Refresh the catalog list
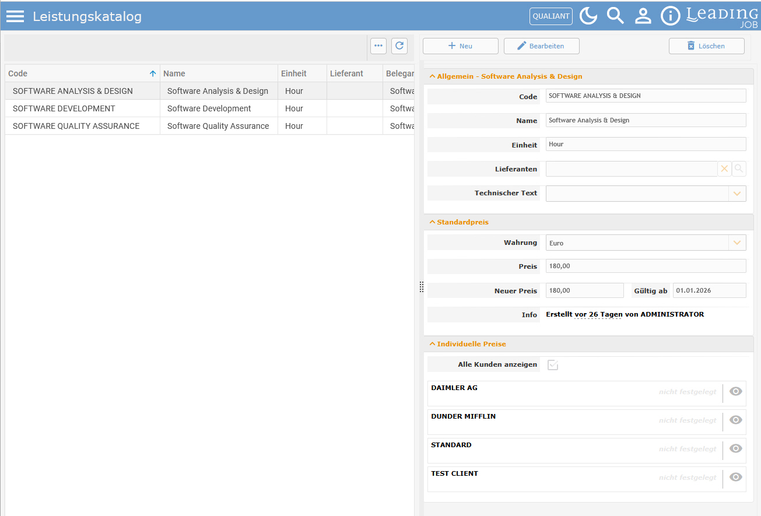 pyautogui.click(x=399, y=46)
